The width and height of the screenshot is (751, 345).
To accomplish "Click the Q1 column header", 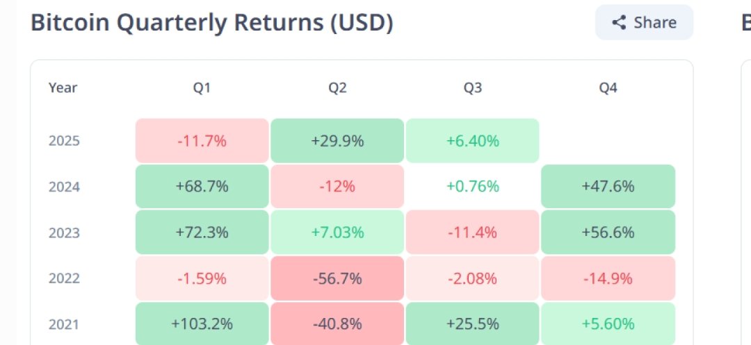I will [x=202, y=88].
